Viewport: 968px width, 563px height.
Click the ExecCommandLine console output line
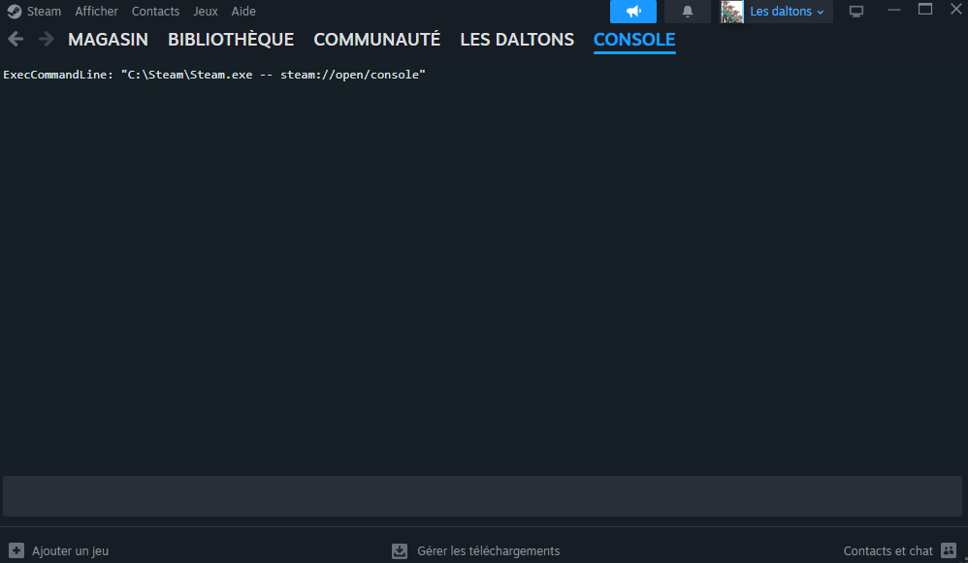[x=214, y=75]
